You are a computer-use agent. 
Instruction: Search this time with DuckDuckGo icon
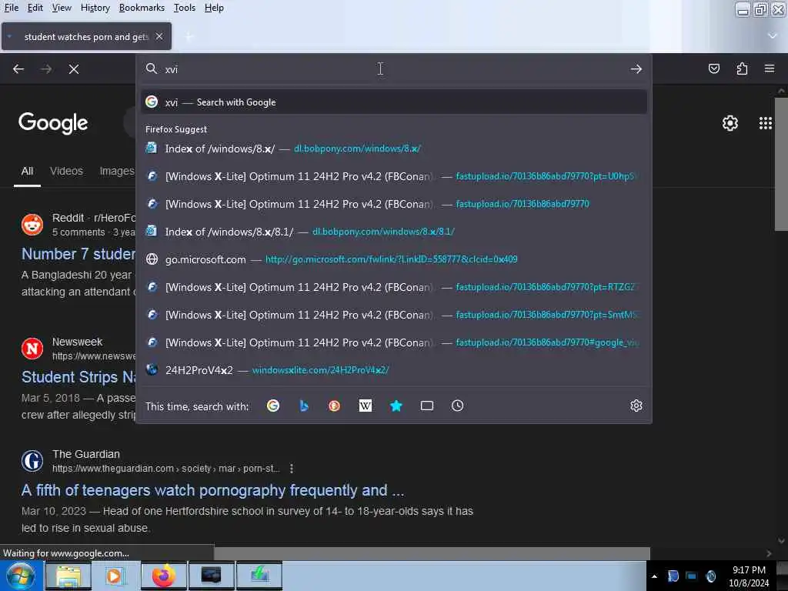coord(334,406)
